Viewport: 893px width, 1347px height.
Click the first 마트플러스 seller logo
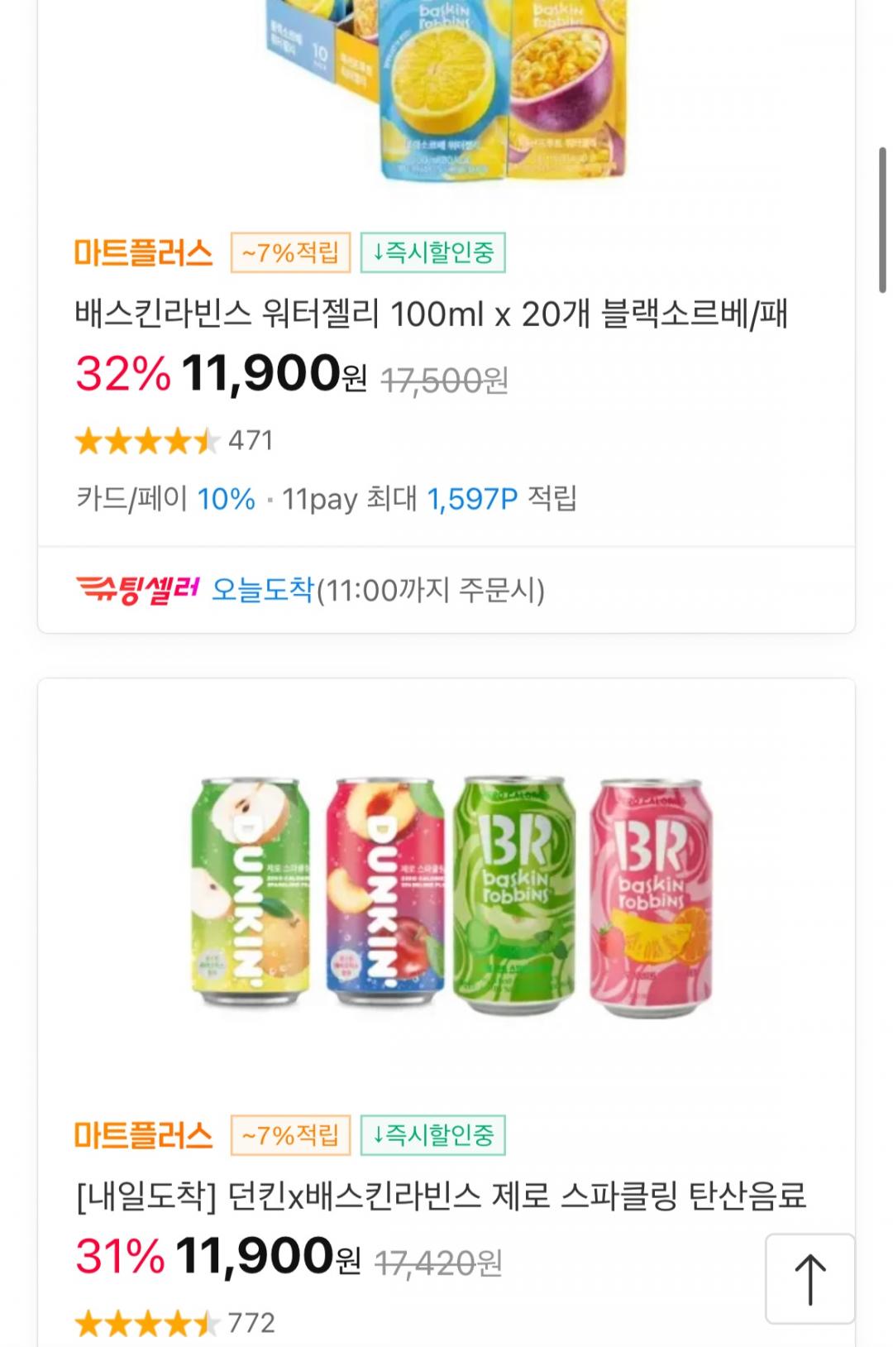coord(144,252)
